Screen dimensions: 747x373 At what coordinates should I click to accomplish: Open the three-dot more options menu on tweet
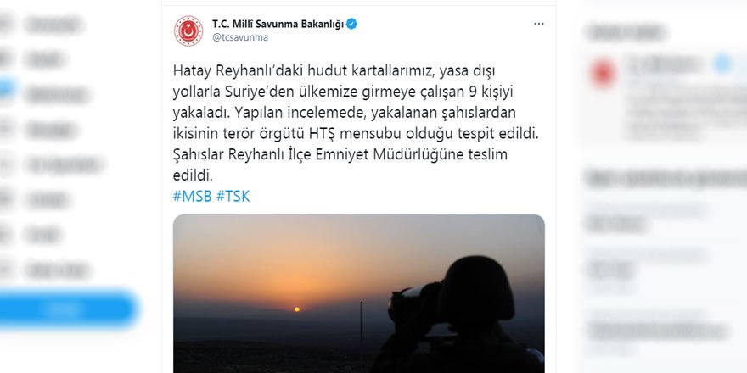[539, 25]
